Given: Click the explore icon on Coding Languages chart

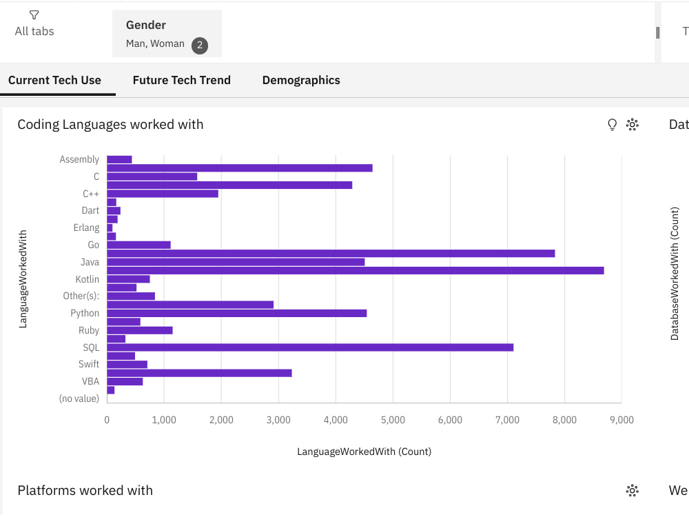Looking at the screenshot, I should tap(633, 125).
